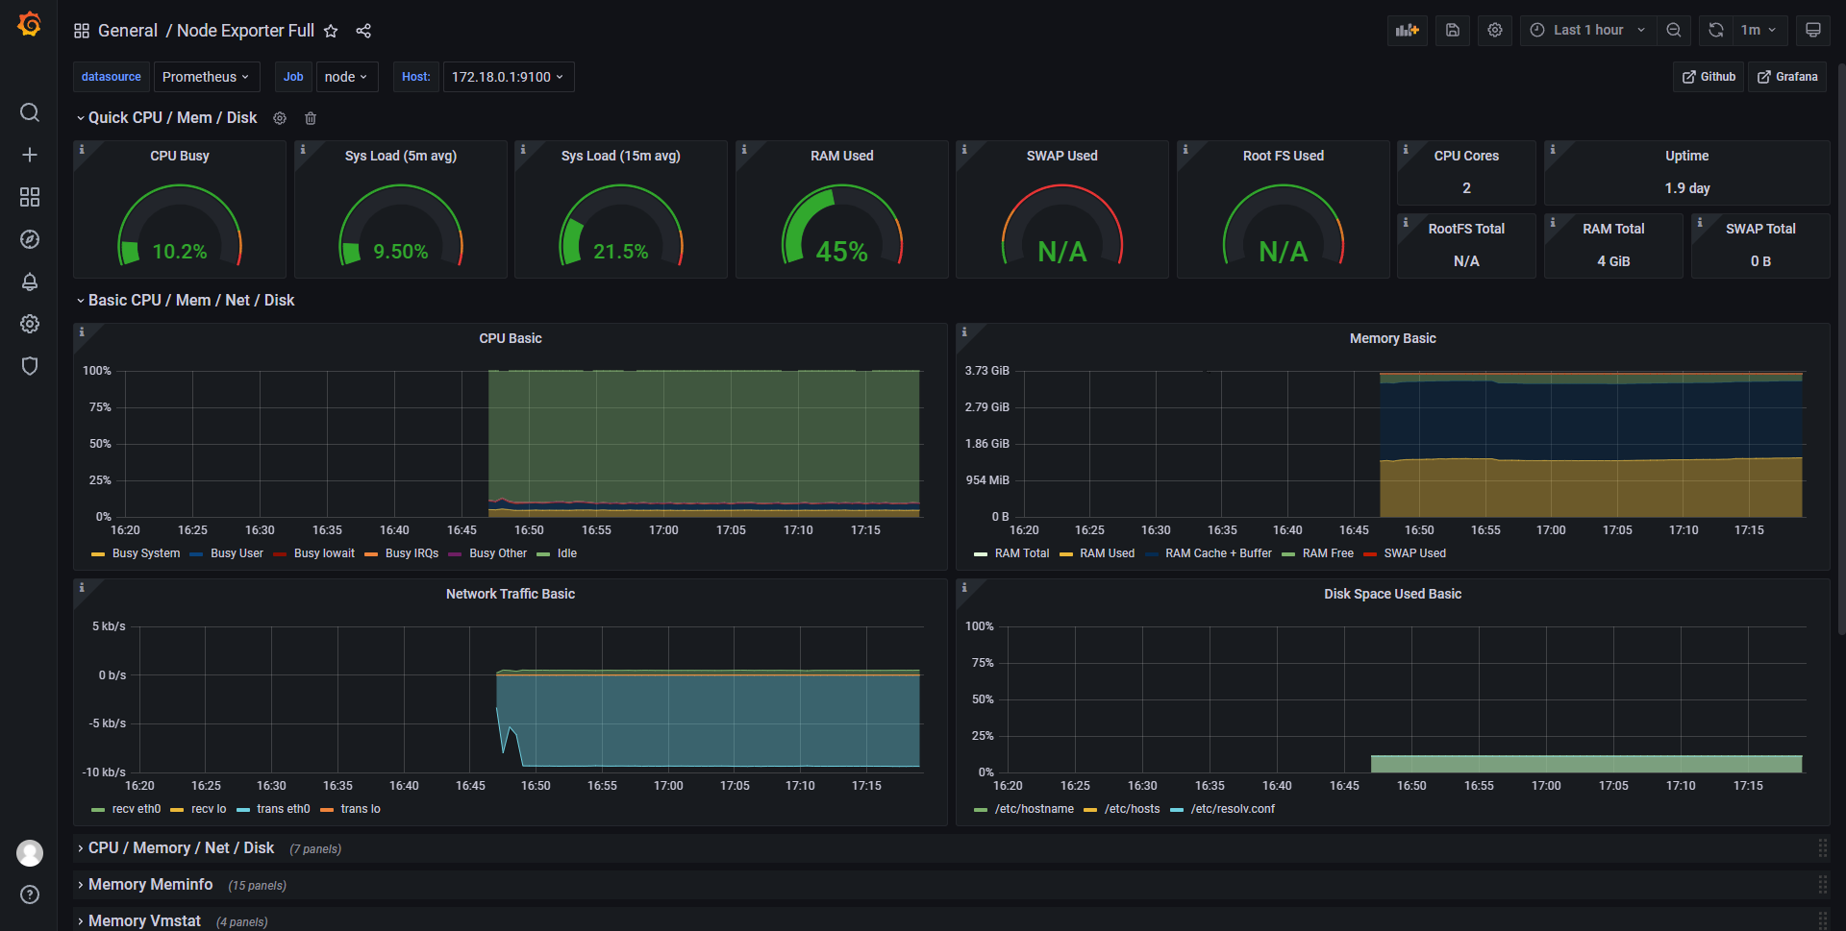Click the info icon on CPU Basic panel
Screen dimensions: 1846x931
pyautogui.click(x=82, y=331)
